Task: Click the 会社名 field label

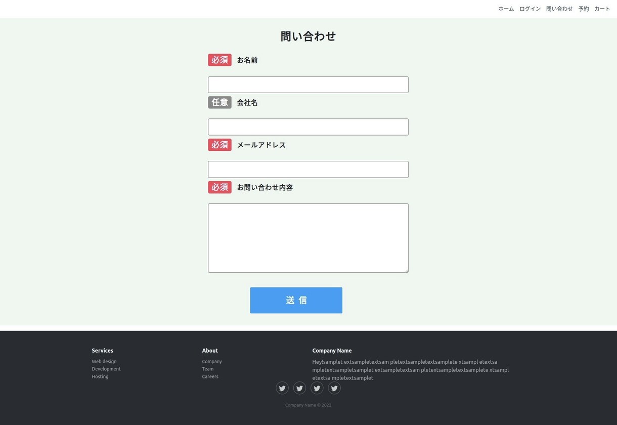Action: (x=247, y=103)
